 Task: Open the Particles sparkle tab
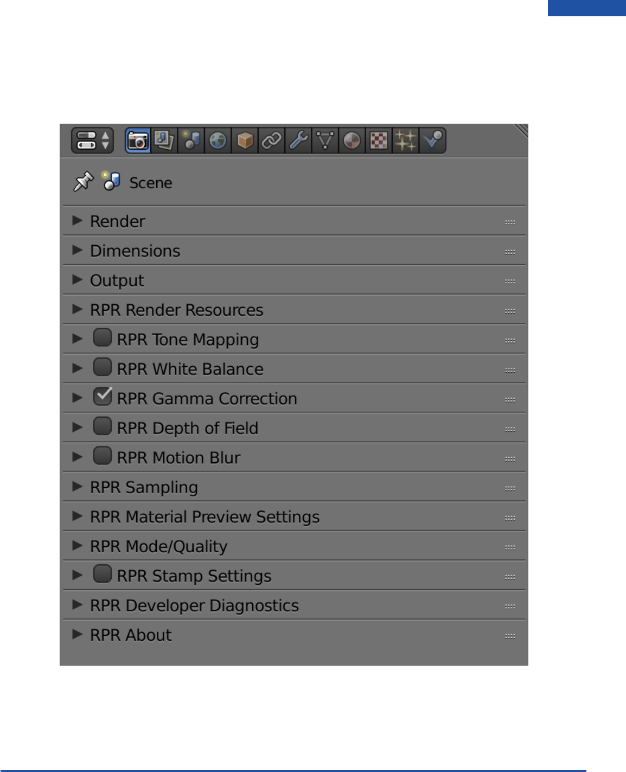405,141
